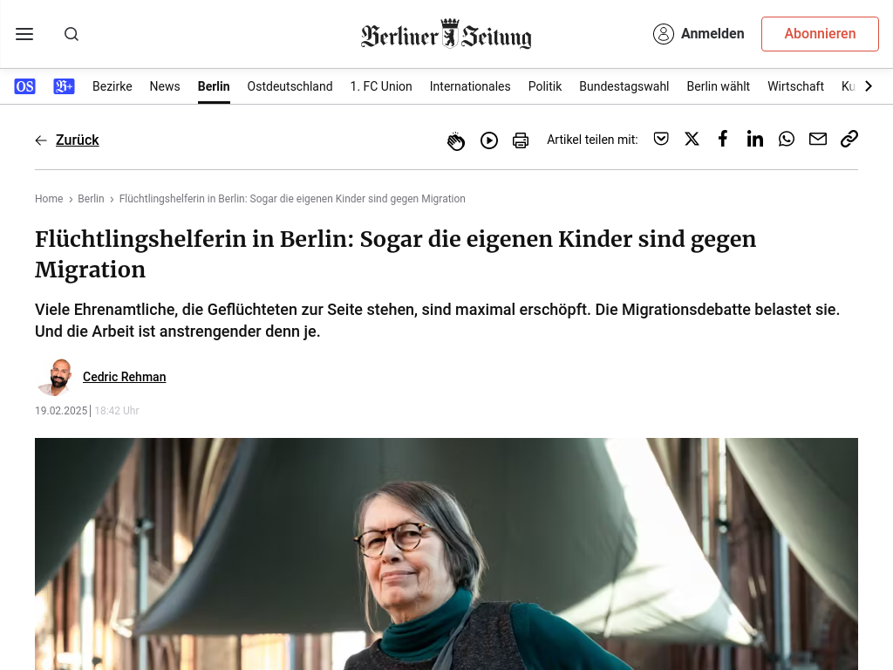The width and height of the screenshot is (893, 670).
Task: Print the article via printer icon
Action: click(x=521, y=140)
